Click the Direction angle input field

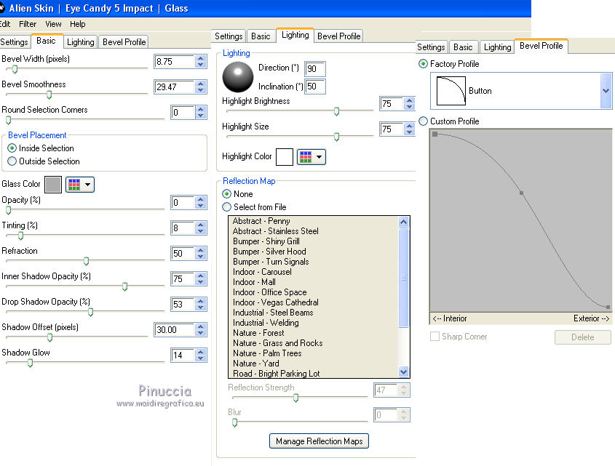click(x=314, y=68)
